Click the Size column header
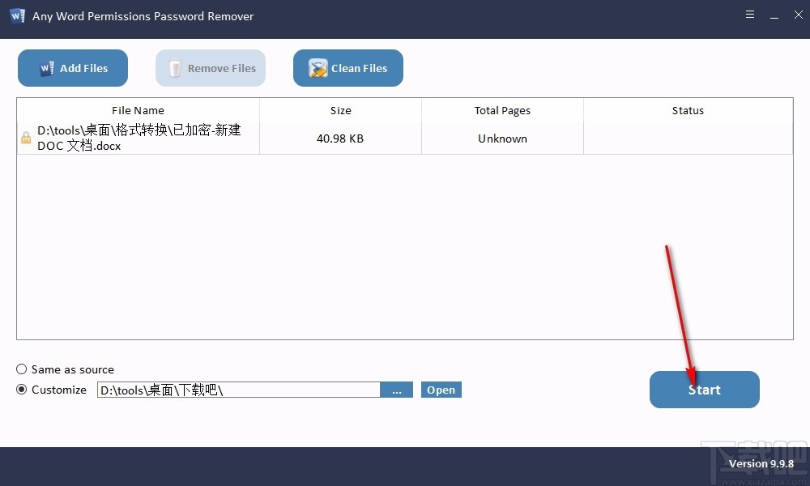The width and height of the screenshot is (810, 486). (340, 110)
